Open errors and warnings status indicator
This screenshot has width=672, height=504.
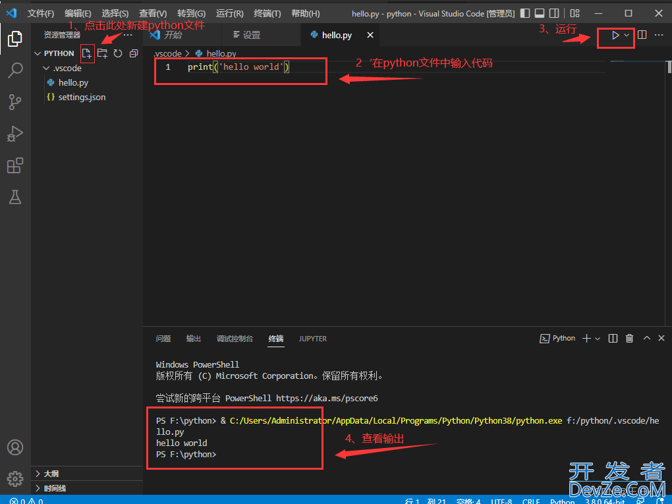click(x=26, y=501)
